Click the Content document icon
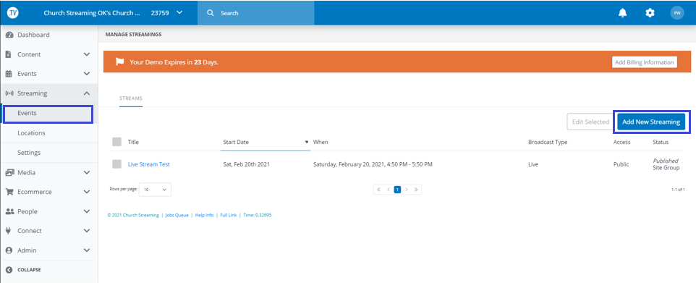Image resolution: width=696 pixels, height=283 pixels. pyautogui.click(x=9, y=54)
